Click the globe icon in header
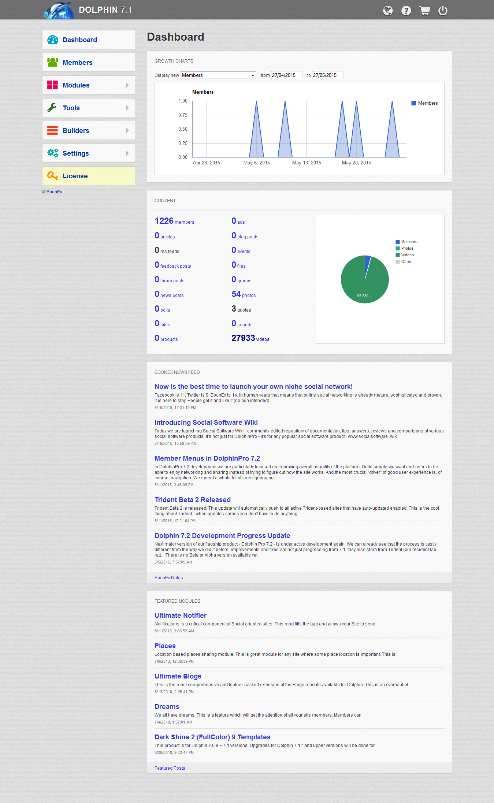The height and width of the screenshot is (803, 494). point(387,11)
